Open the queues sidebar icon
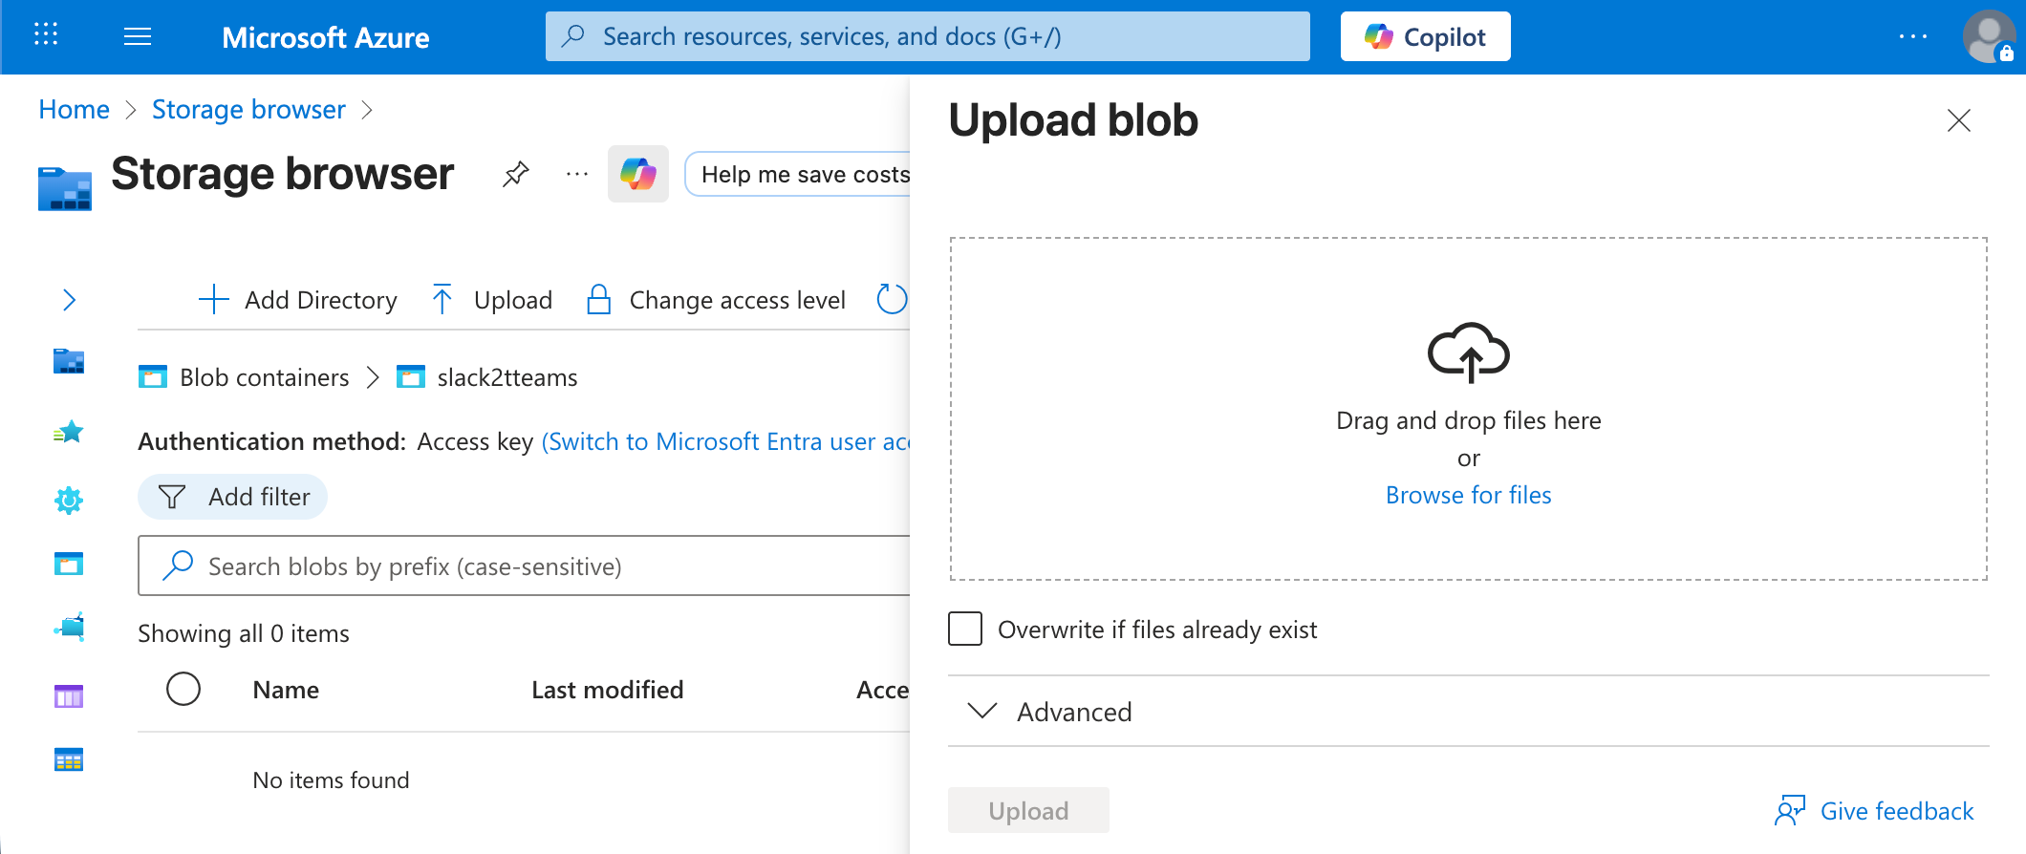2026x854 pixels. click(69, 696)
